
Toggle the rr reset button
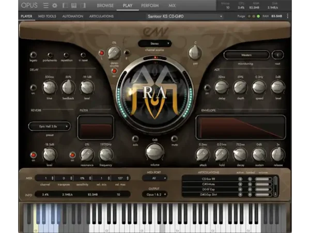coord(83,55)
